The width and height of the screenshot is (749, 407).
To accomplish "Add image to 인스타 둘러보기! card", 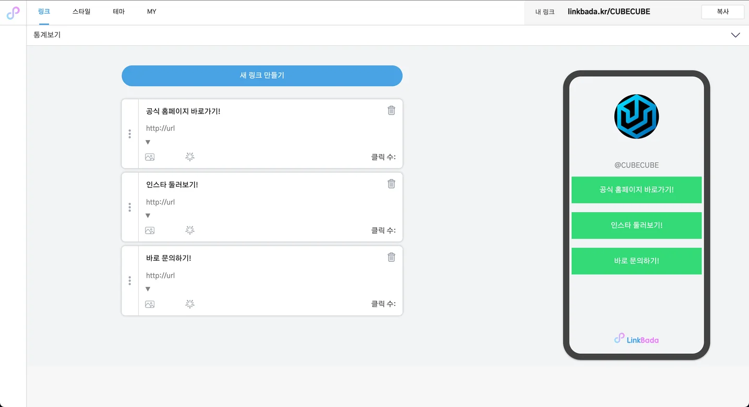I will (150, 231).
